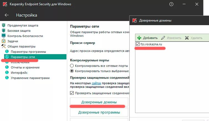Open Продвинутая защита section
209x121 pixels.
click(23, 25)
